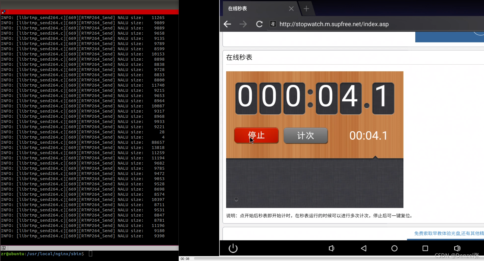Viewport: 484px width, 261px height.
Task: Open a new tab with the plus button
Action: pyautogui.click(x=306, y=9)
